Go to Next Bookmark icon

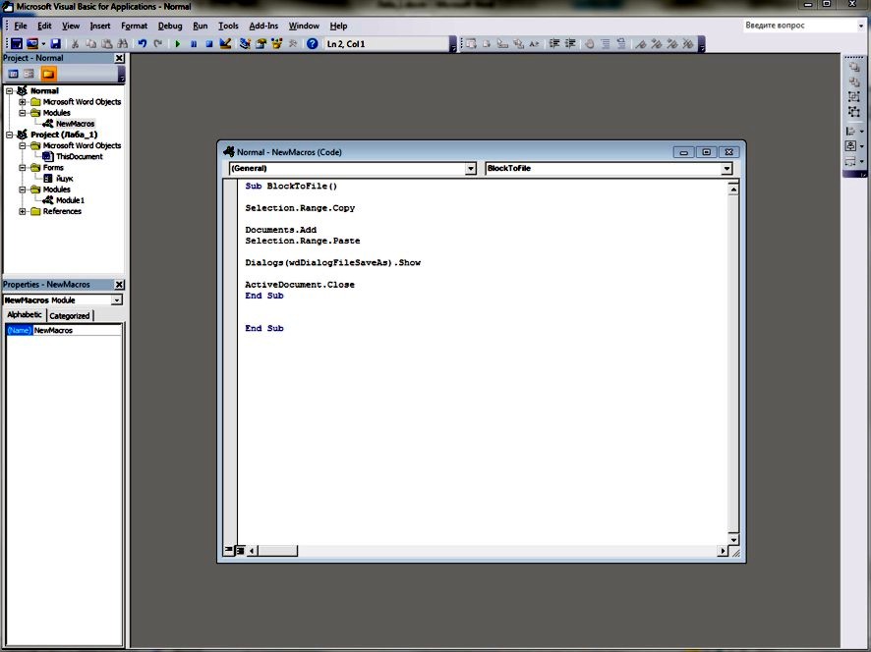(657, 43)
